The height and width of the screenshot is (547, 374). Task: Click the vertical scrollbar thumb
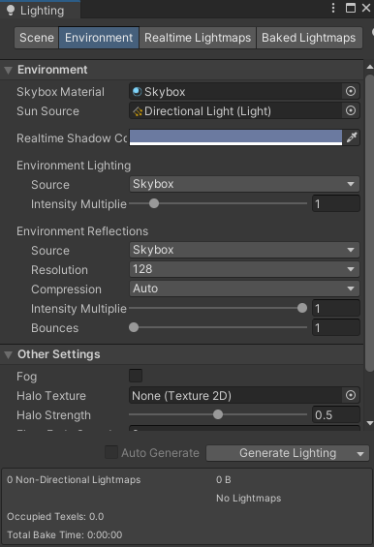[369, 224]
